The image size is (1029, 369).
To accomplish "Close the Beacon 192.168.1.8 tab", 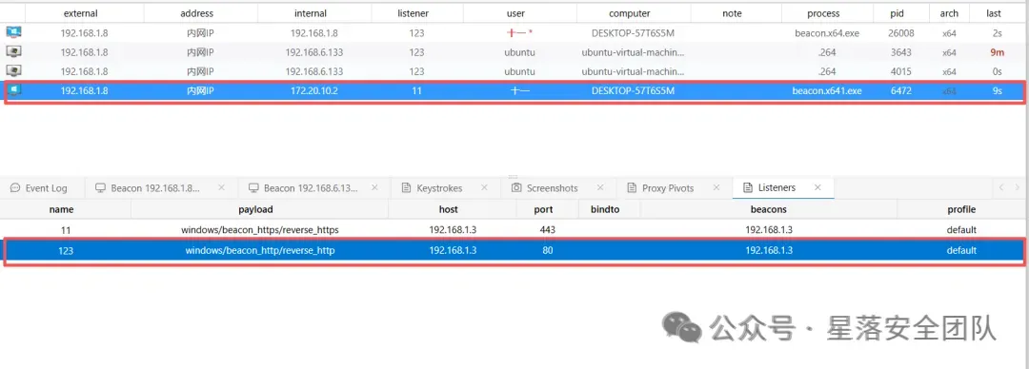I will pos(221,187).
